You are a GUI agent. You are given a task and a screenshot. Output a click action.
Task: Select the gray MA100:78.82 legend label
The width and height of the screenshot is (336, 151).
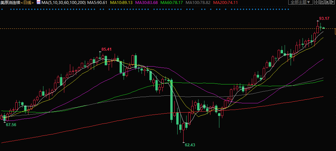pyautogui.click(x=198, y=3)
